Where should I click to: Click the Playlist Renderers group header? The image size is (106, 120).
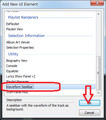click(23, 17)
